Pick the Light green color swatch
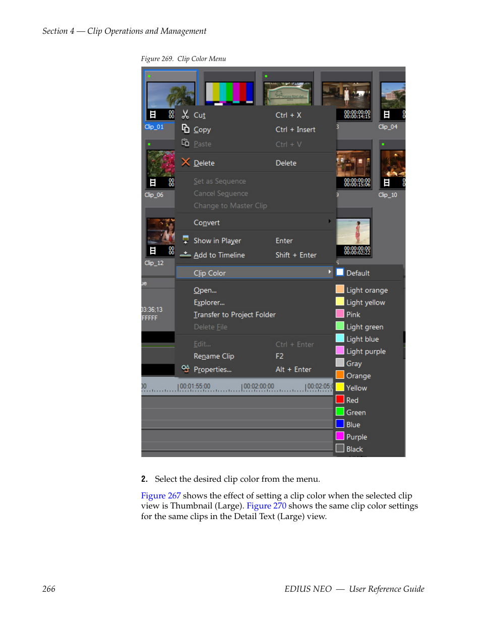Screen dimensions: 481x623 coord(340,326)
